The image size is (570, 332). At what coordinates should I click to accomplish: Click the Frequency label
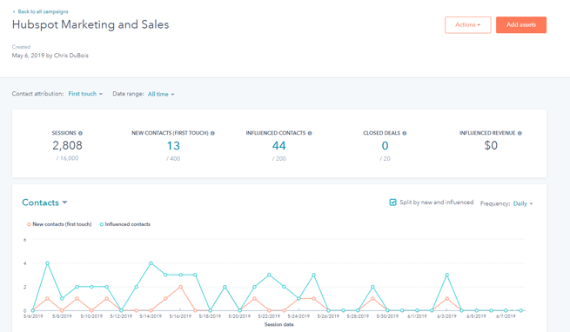coord(495,203)
